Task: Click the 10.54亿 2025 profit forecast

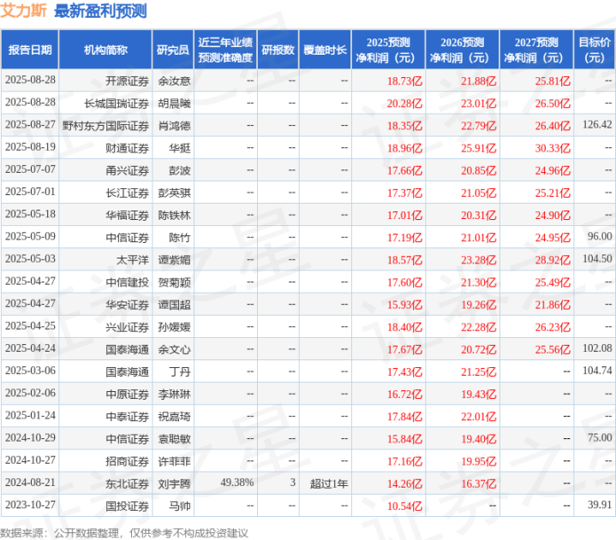Action: point(404,507)
